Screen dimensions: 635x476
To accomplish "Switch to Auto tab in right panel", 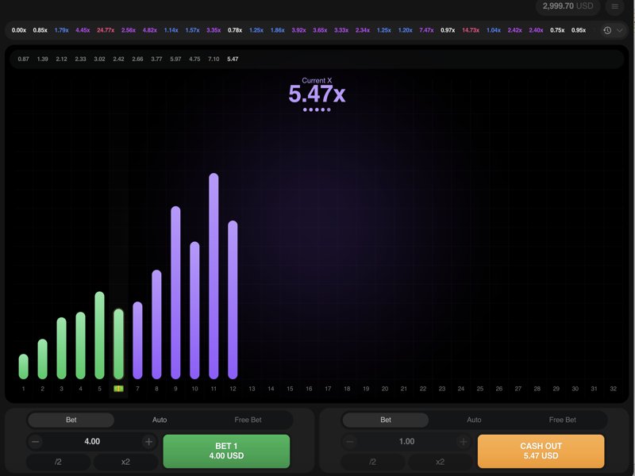I will click(474, 420).
